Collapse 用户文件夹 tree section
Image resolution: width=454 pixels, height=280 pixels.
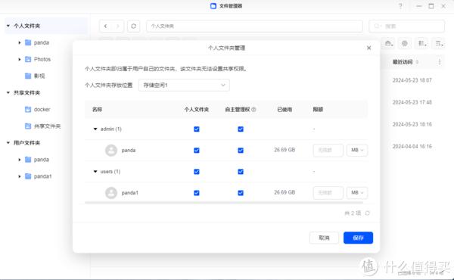8,143
